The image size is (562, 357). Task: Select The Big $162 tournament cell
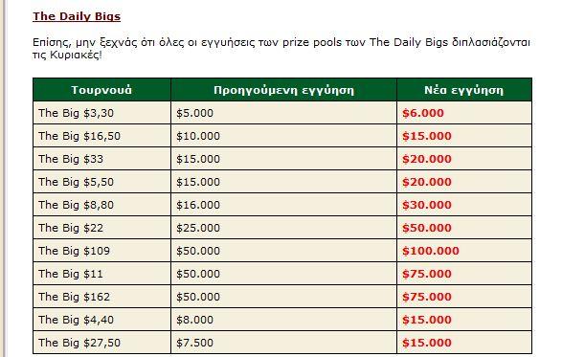coord(101,297)
